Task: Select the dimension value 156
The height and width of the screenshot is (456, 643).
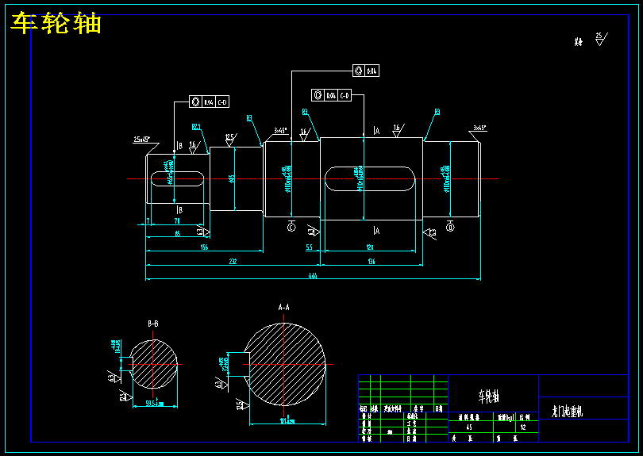Action: [x=204, y=247]
